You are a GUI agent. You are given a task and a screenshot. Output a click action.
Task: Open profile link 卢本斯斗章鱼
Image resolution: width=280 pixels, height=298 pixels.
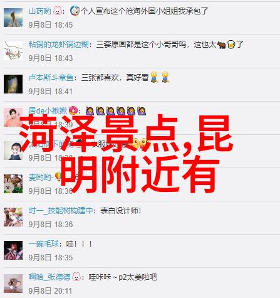[x=51, y=78]
